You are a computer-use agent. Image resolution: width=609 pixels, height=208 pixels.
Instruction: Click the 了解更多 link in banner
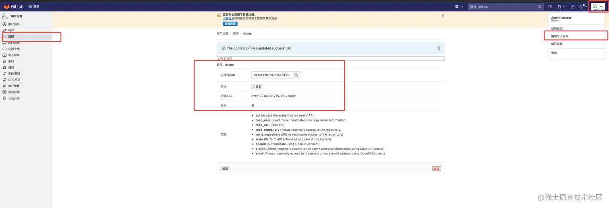[x=228, y=19]
